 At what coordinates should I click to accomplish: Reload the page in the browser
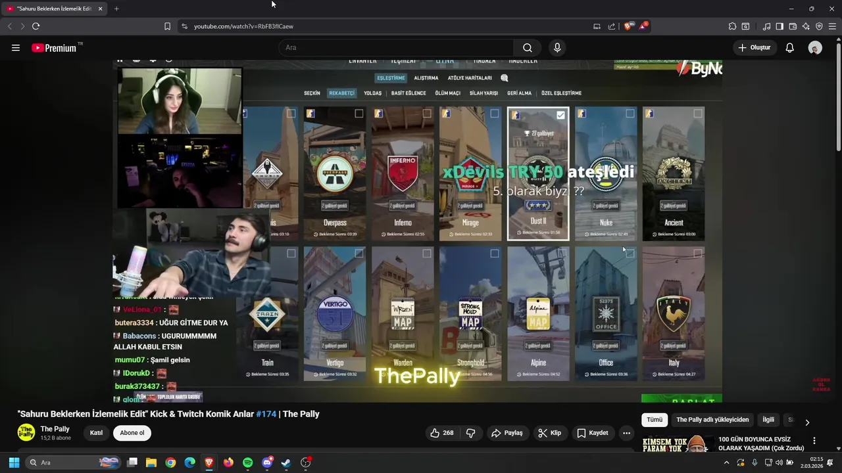pyautogui.click(x=36, y=26)
